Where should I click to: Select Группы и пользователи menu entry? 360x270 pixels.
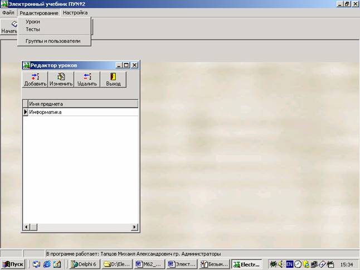click(x=53, y=41)
